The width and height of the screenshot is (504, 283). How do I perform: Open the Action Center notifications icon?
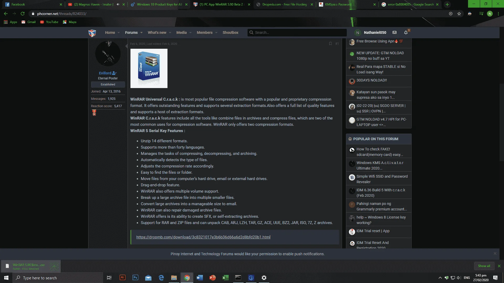click(x=495, y=278)
